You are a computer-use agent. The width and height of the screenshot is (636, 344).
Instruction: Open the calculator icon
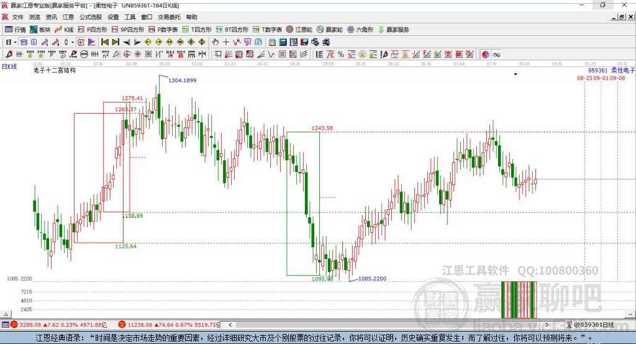point(283,42)
